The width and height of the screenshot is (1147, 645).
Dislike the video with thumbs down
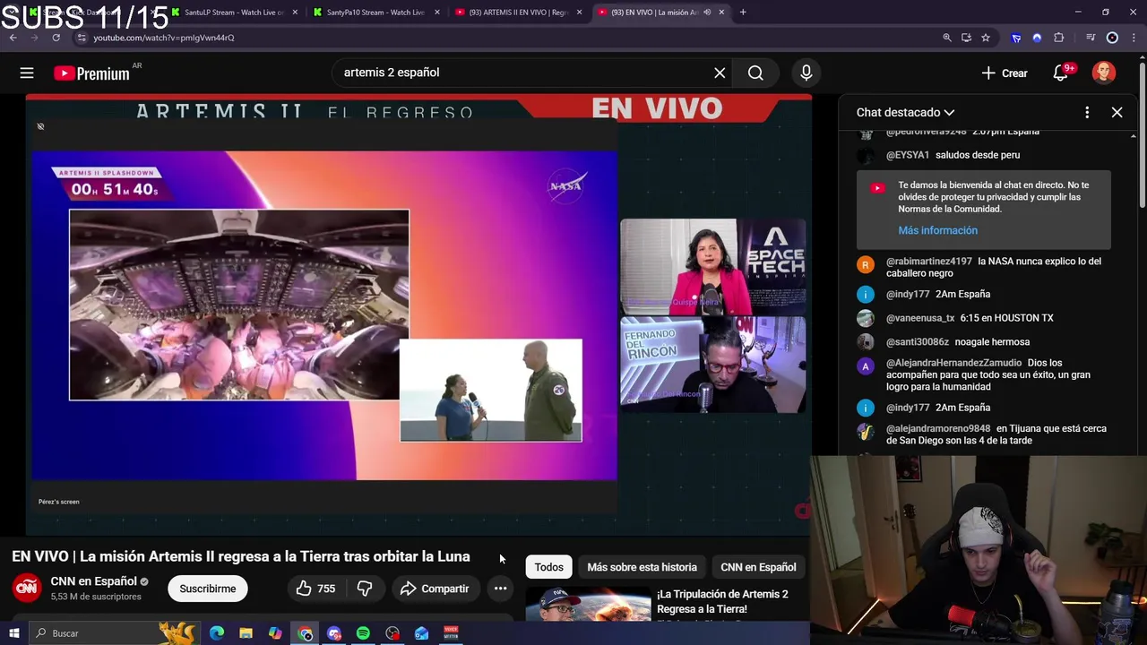(x=365, y=589)
